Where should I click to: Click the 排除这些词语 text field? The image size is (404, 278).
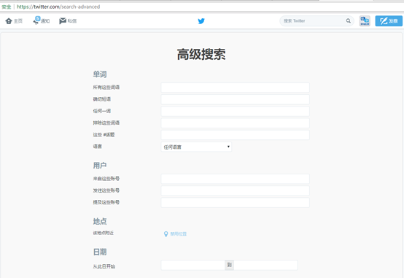[236, 123]
